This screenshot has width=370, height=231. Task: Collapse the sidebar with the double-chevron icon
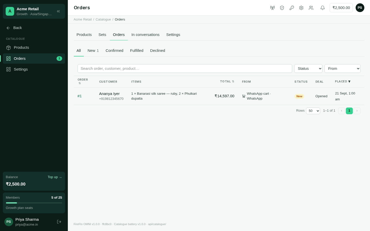tap(58, 11)
